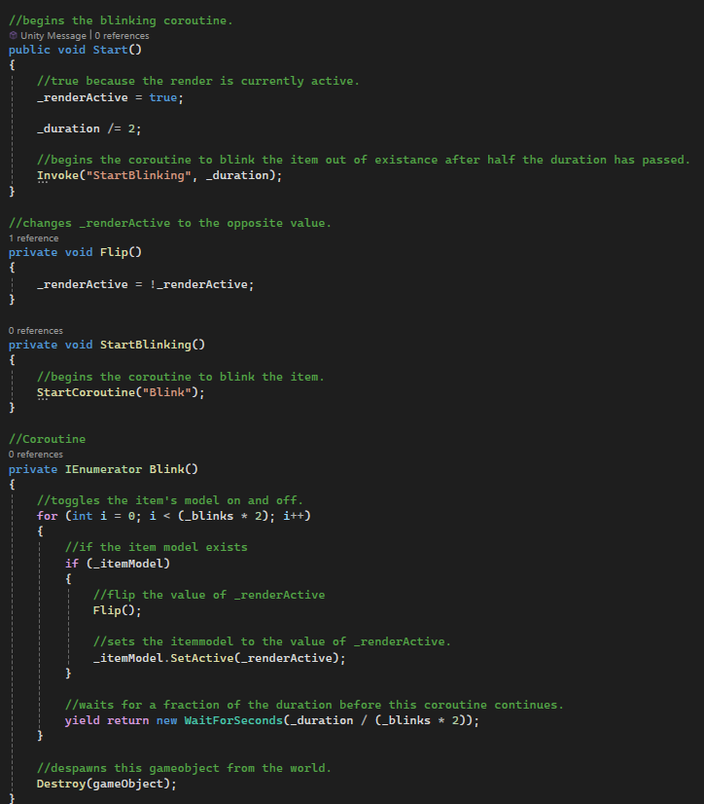The height and width of the screenshot is (804, 704).
Task: Click the Unity Message icon above Start
Action: click(x=14, y=35)
